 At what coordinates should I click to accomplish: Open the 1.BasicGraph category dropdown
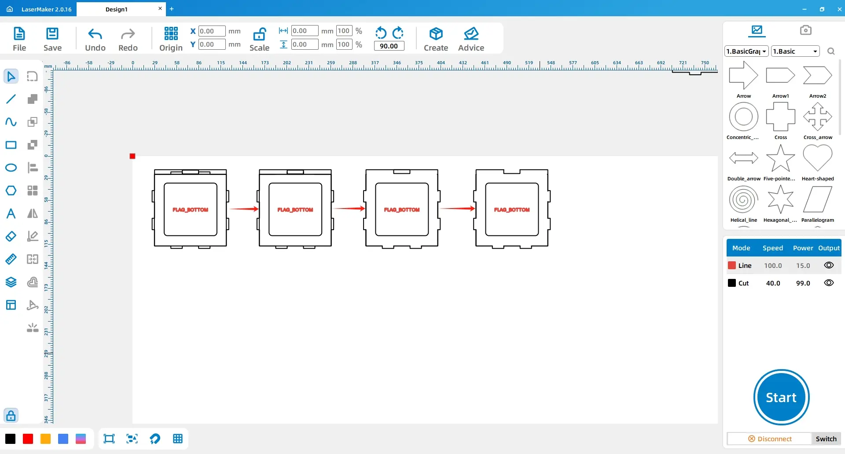[x=746, y=51]
